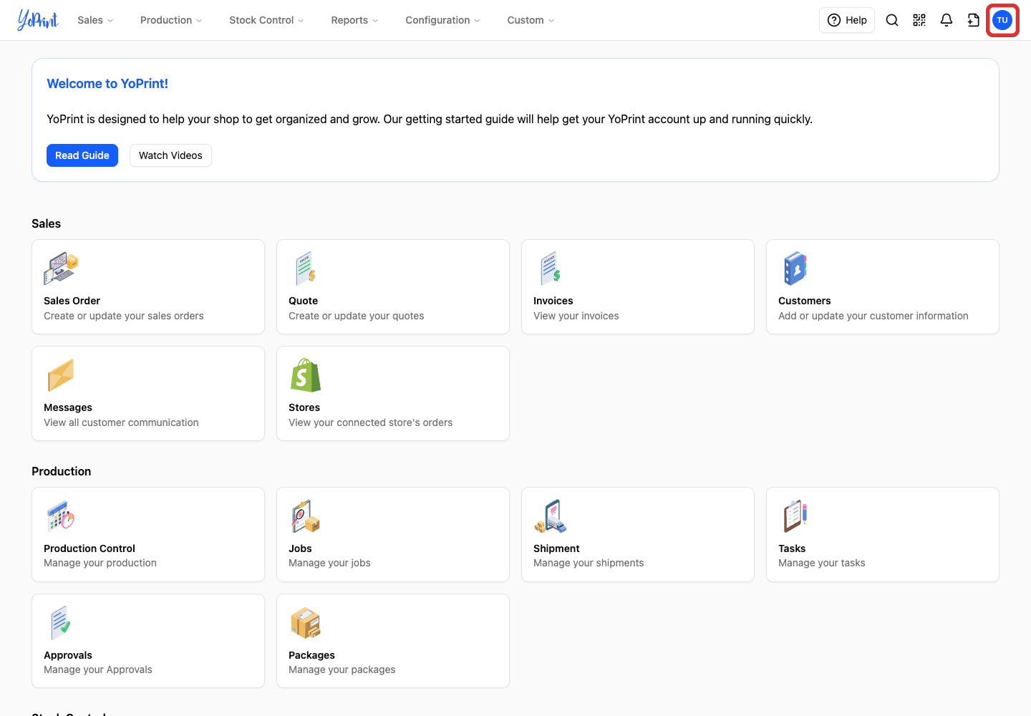The width and height of the screenshot is (1031, 716).
Task: Open the Production Control title link
Action: pyautogui.click(x=89, y=548)
